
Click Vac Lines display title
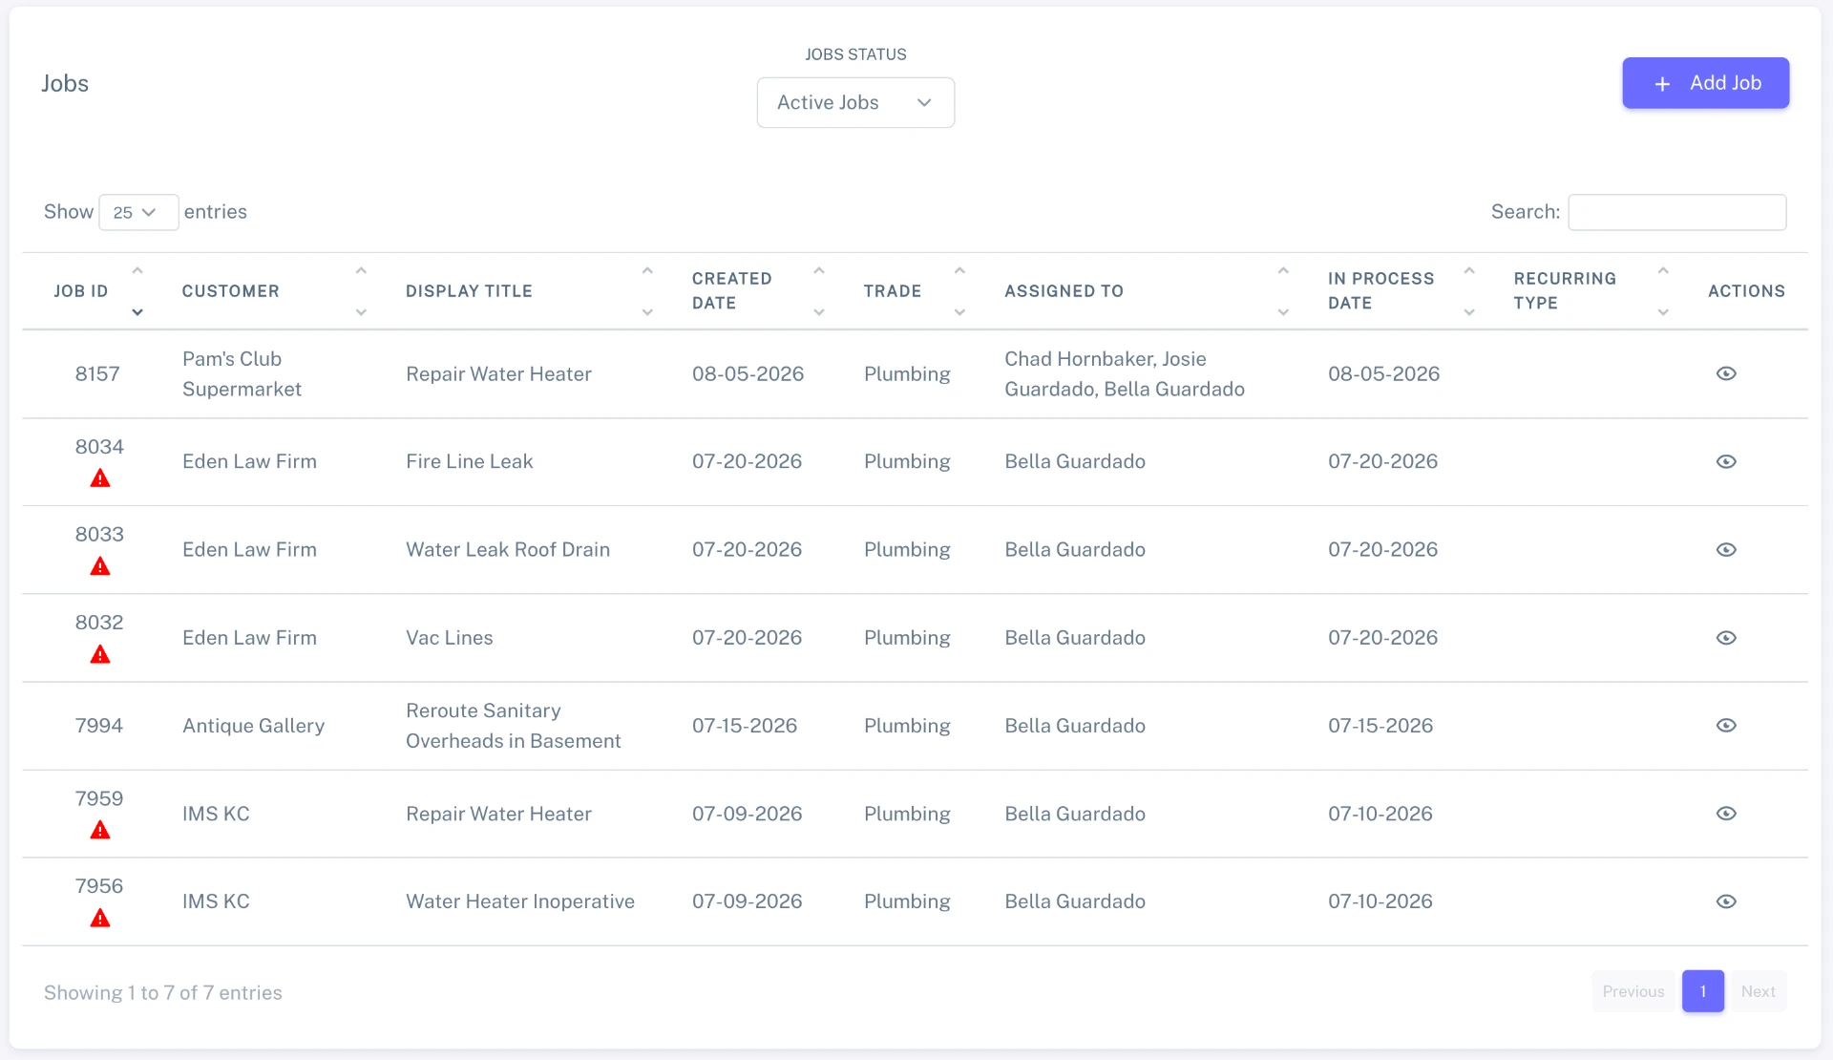[449, 637]
